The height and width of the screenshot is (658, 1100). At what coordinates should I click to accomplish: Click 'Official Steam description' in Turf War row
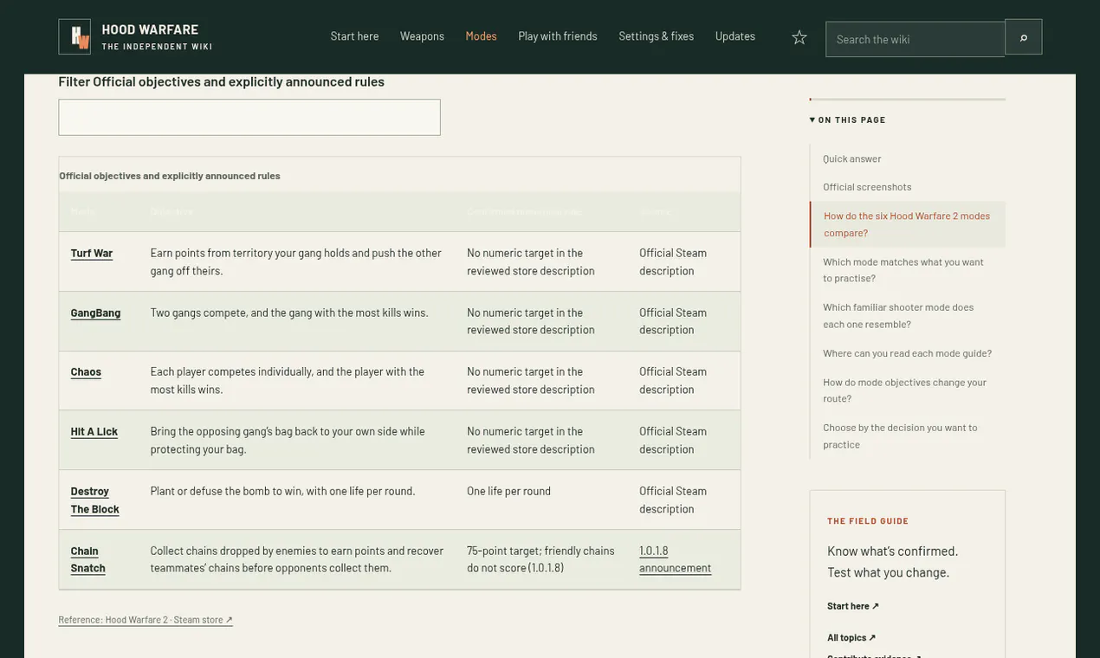click(x=674, y=261)
